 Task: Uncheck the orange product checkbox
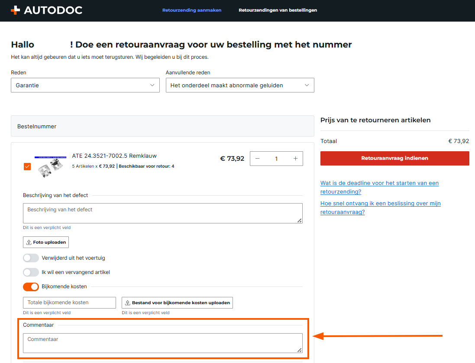pos(27,166)
